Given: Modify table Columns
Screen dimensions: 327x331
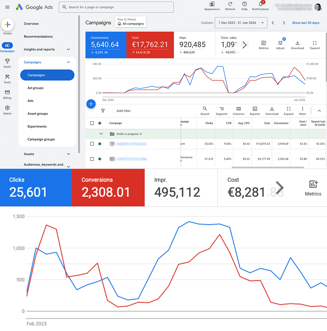Looking at the screenshot, I should pos(239,111).
